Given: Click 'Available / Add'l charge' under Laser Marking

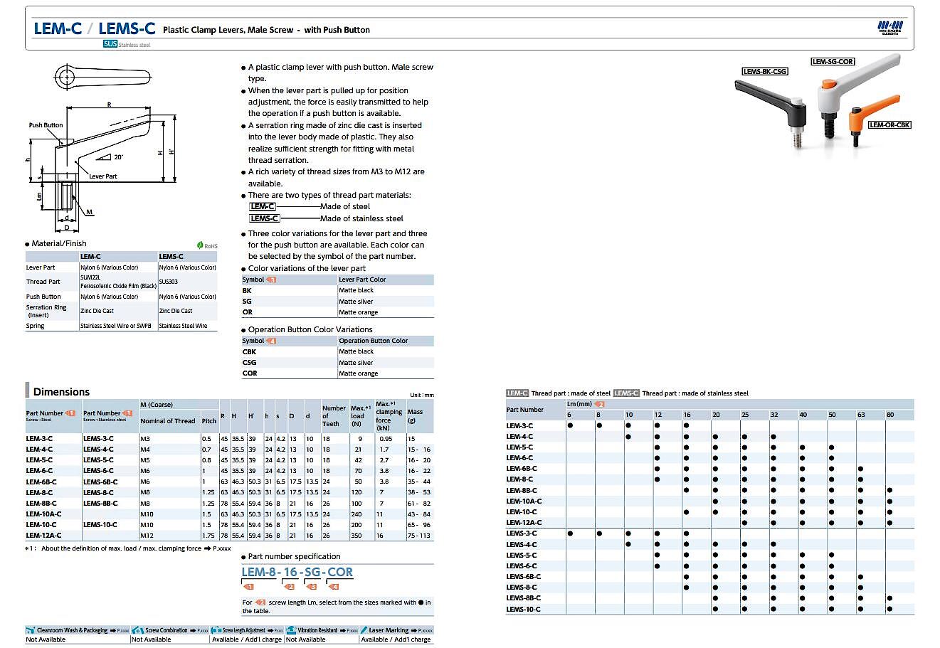Looking at the screenshot, I should coord(396,639).
